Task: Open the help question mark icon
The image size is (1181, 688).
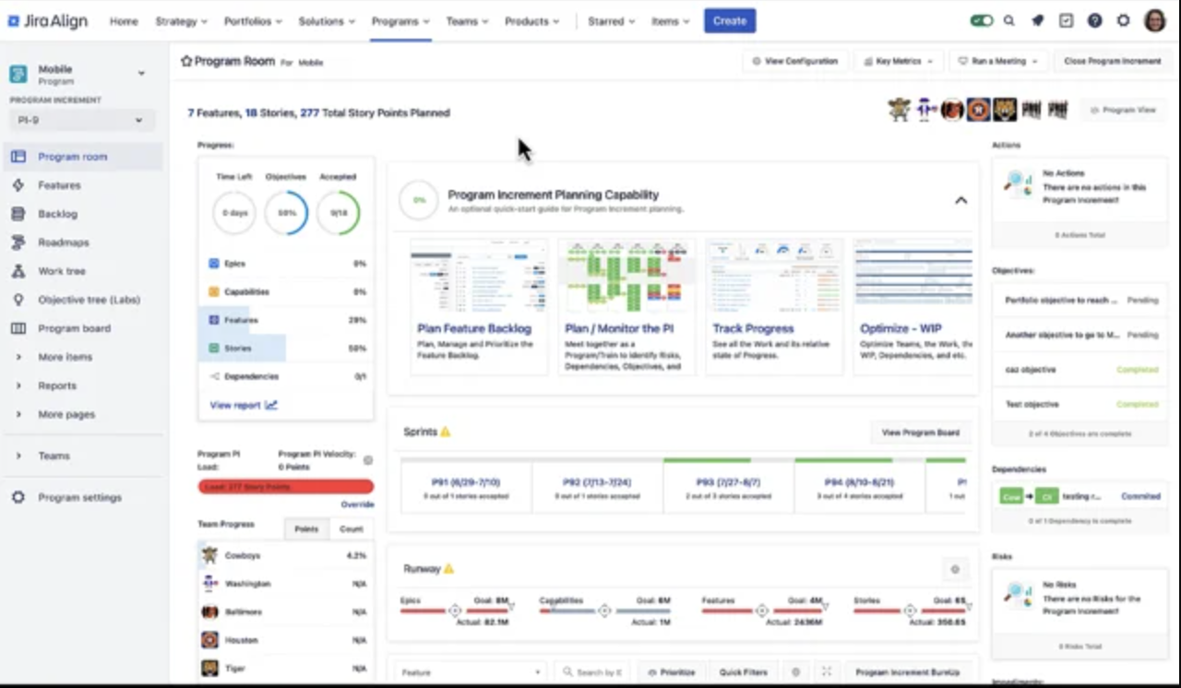Action: pyautogui.click(x=1094, y=20)
